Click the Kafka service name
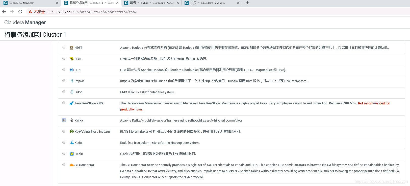This screenshot has height=186, width=410. 79,120
